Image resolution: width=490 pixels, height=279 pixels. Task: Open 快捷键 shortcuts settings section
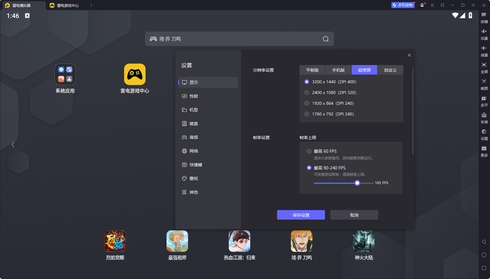tap(208, 165)
